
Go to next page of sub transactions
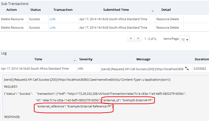point(138,39)
